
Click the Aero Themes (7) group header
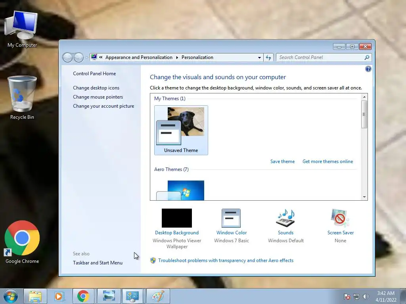click(x=171, y=169)
